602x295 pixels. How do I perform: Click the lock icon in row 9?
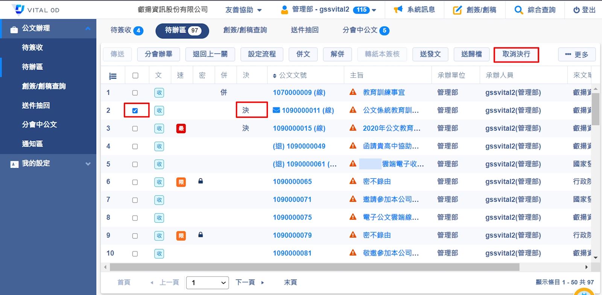tap(201, 235)
